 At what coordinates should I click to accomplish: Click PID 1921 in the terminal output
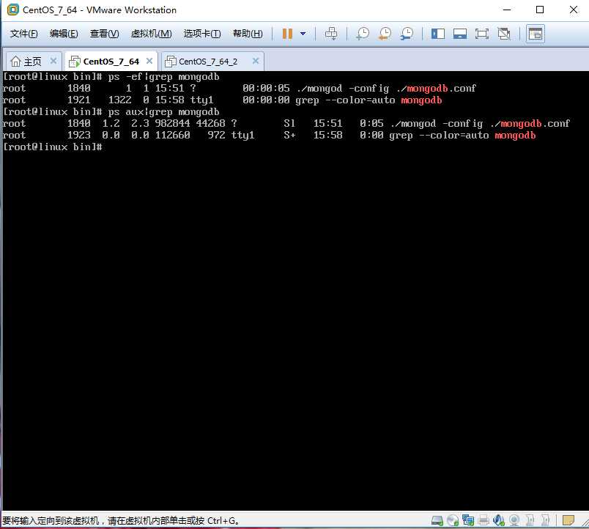[x=79, y=100]
